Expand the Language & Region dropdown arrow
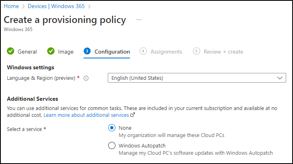293x164 pixels. coord(280,78)
